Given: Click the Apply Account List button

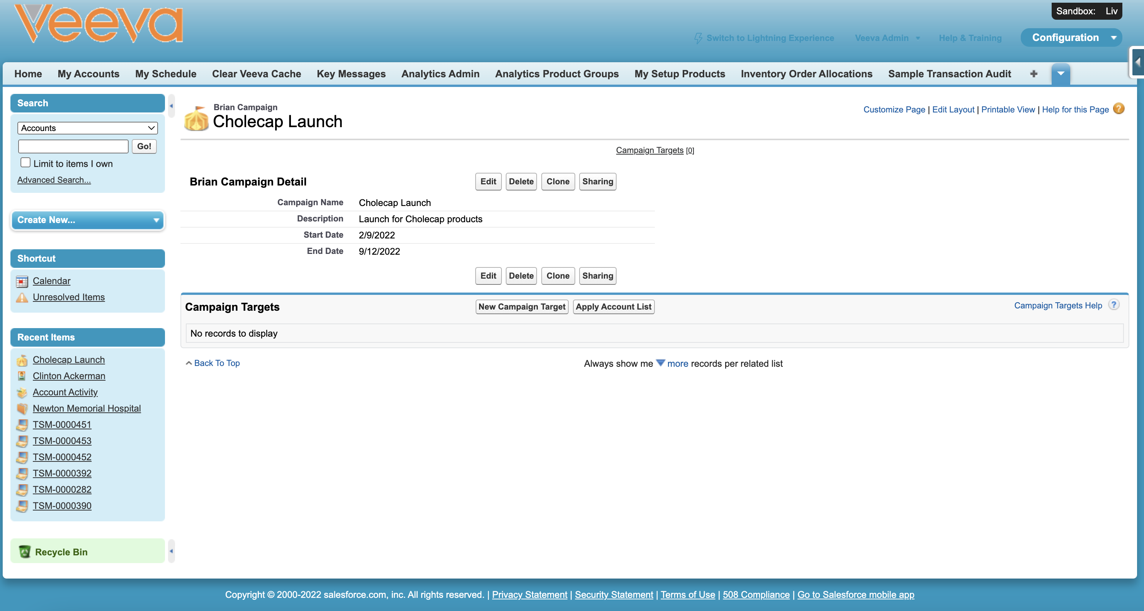Looking at the screenshot, I should coord(613,306).
